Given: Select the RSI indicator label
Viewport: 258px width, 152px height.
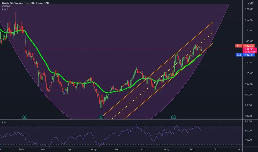Looking at the screenshot, I should [4, 122].
